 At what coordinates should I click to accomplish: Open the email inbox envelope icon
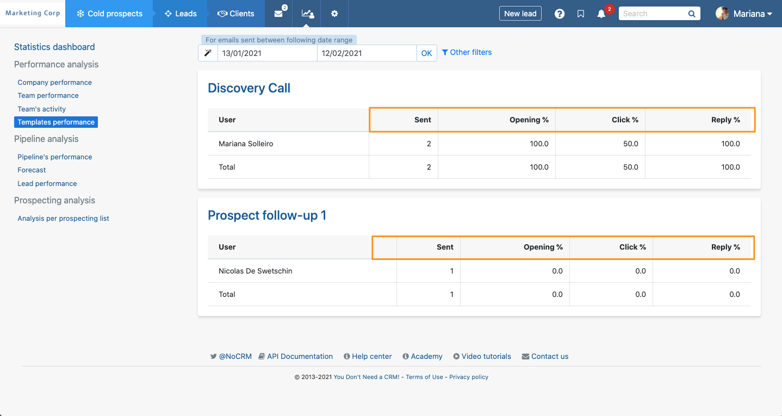278,14
